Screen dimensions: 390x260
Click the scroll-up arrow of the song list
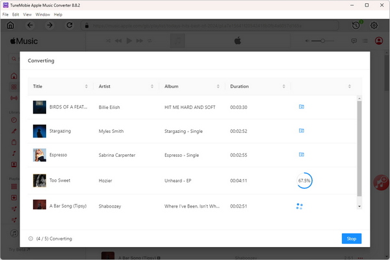click(359, 99)
